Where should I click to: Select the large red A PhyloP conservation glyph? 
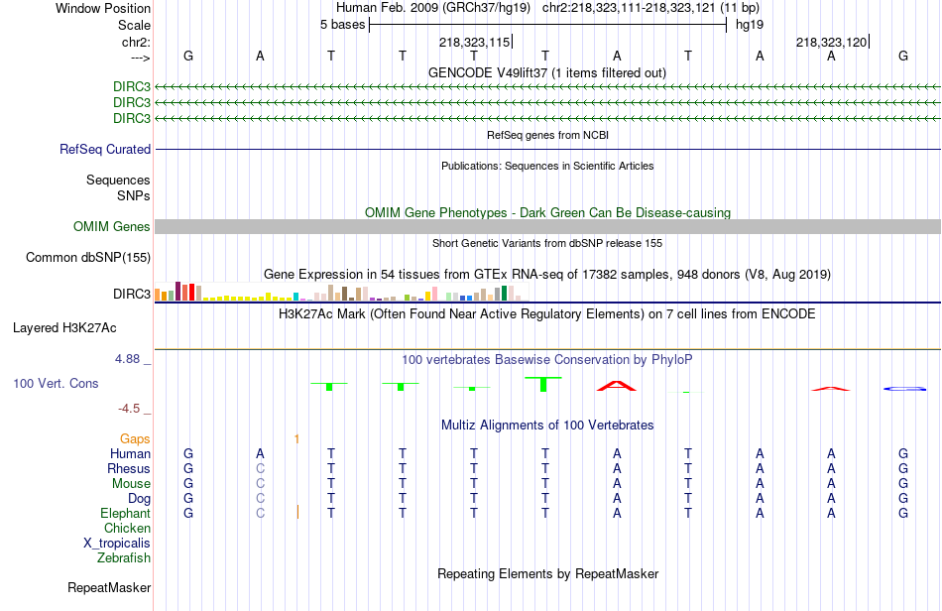tap(617, 386)
